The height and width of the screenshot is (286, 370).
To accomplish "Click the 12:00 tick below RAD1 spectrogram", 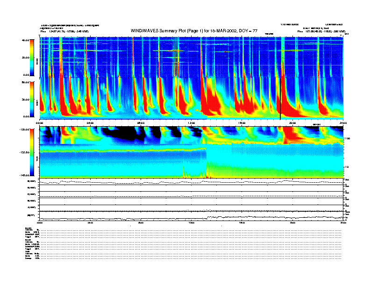I will coord(192,123).
